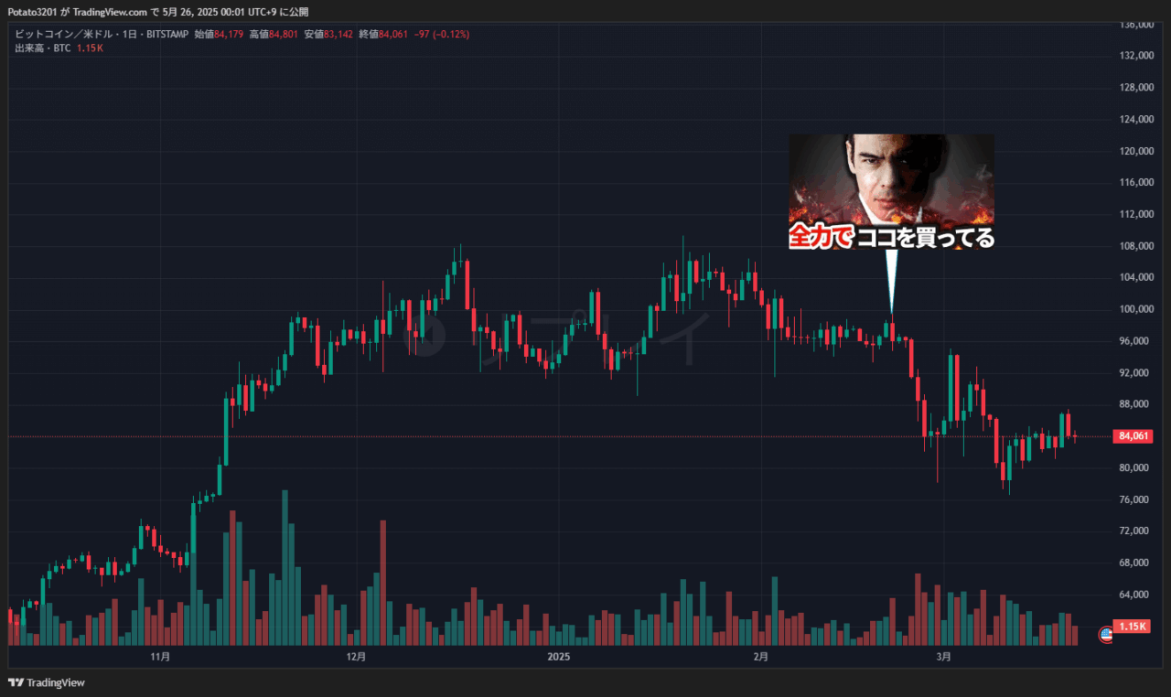Viewport: 1171px width, 697px height.
Task: Select the 3月 label on the time axis
Action: click(943, 656)
